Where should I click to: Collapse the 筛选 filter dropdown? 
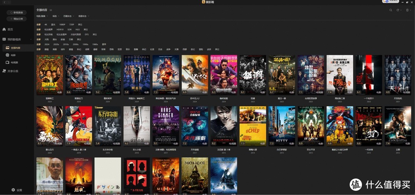56,16
